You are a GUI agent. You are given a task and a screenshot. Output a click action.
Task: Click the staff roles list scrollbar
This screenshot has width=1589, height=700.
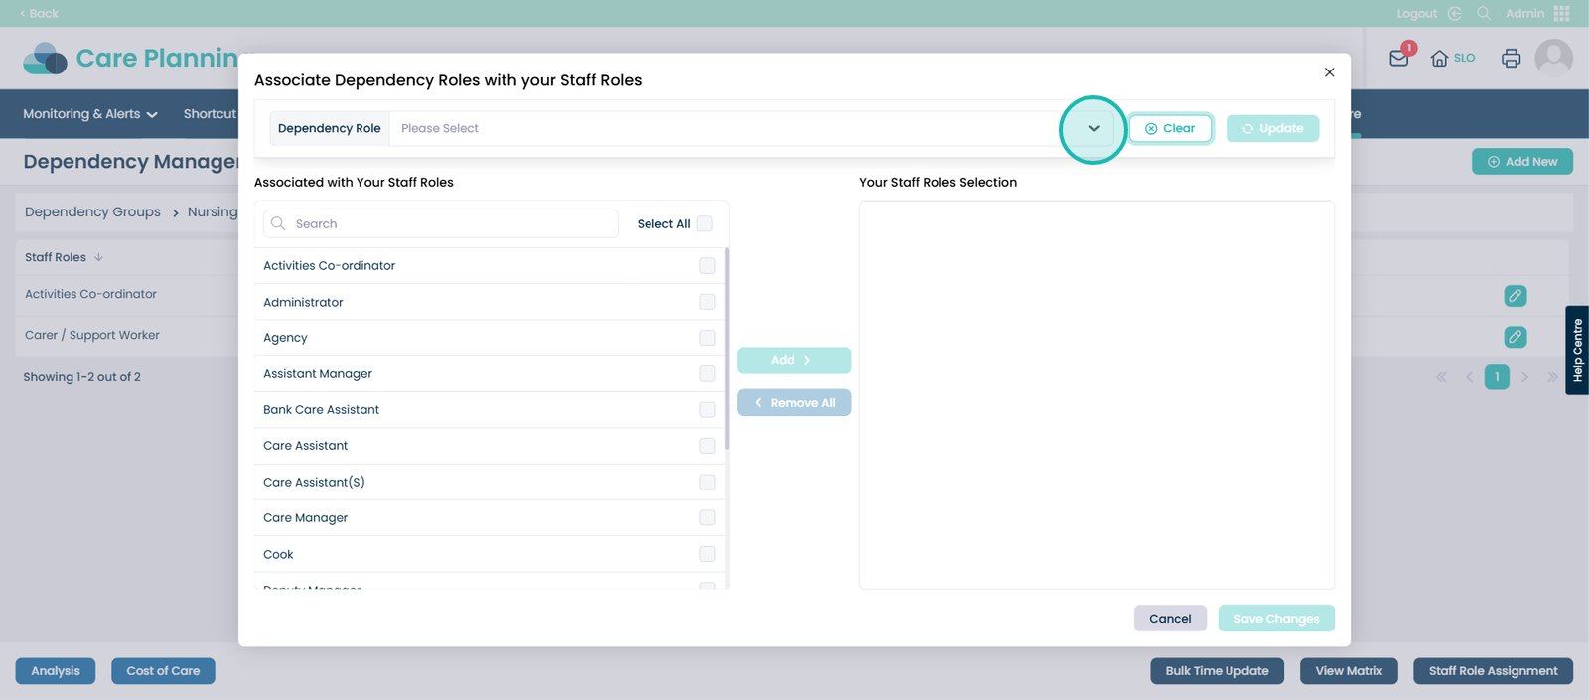pyautogui.click(x=727, y=349)
